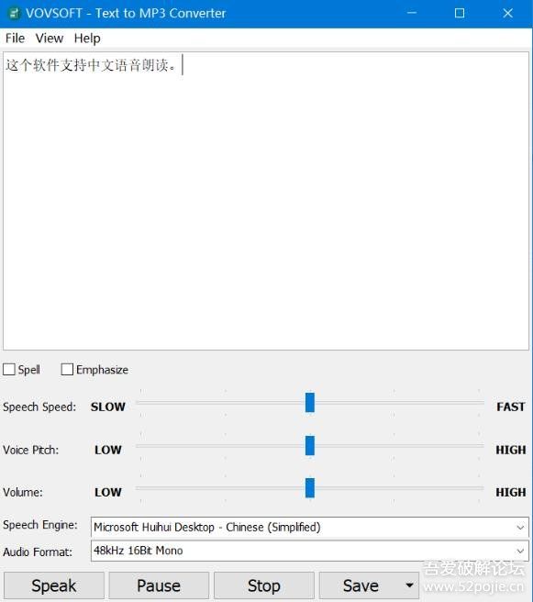Tick the Emphasize checkbox
Image resolution: width=533 pixels, height=602 pixels.
67,369
